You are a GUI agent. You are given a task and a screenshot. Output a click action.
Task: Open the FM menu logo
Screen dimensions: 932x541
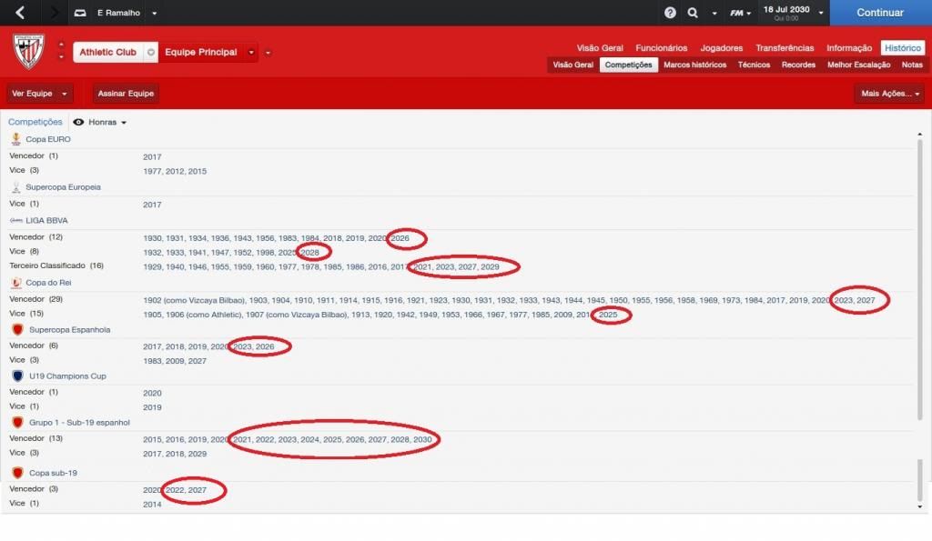pyautogui.click(x=739, y=13)
